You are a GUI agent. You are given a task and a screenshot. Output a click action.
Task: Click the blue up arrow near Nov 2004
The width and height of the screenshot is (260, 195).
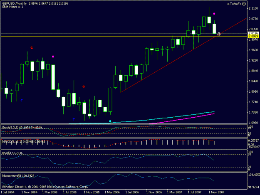22,100
